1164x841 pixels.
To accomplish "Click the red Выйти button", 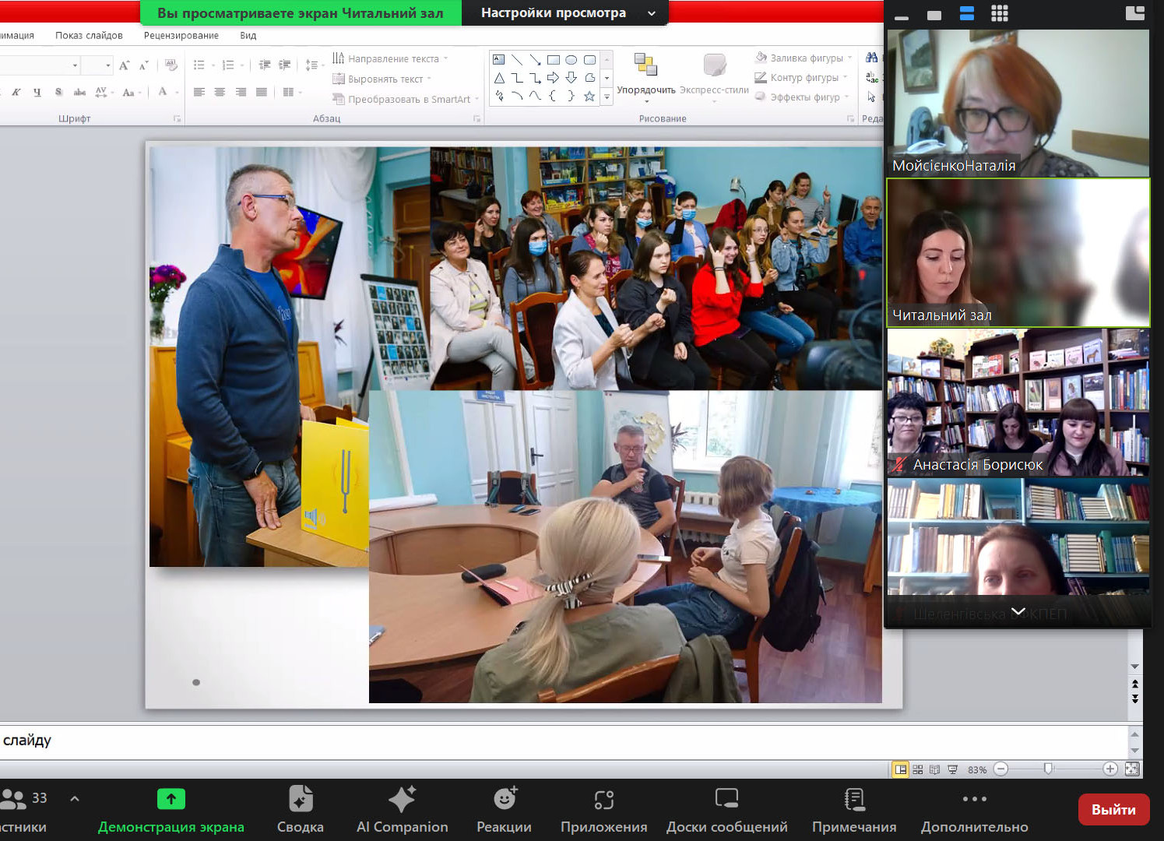I will point(1113,810).
